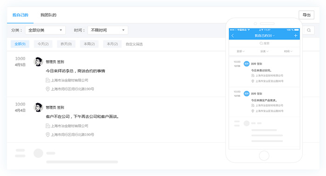Image resolution: width=326 pixels, height=176 pixels.
Task: Tap location pin in phone's 12/05 entry
Action: 253,111
